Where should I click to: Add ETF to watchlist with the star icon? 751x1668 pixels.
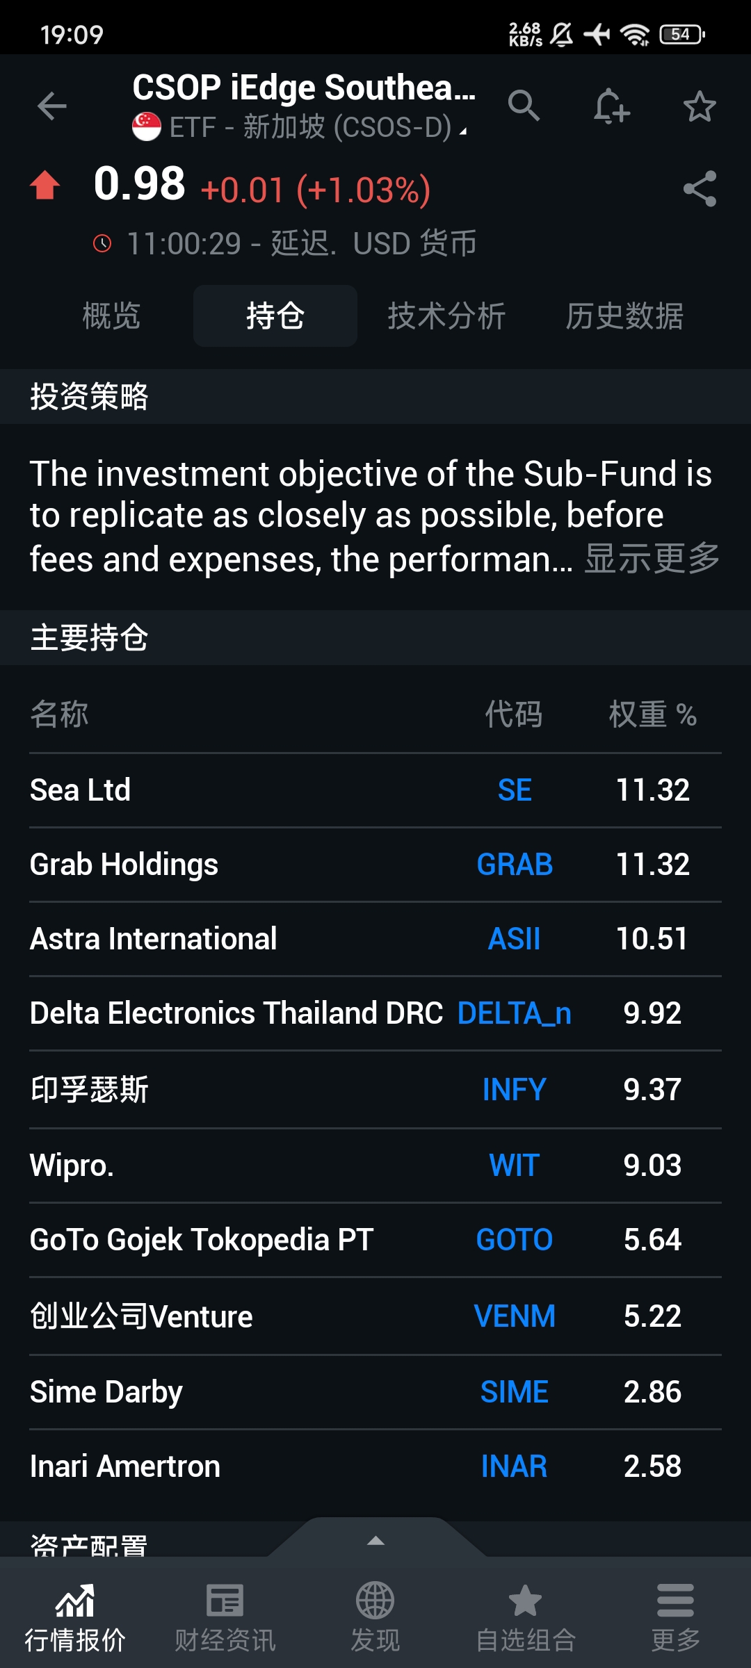(700, 106)
